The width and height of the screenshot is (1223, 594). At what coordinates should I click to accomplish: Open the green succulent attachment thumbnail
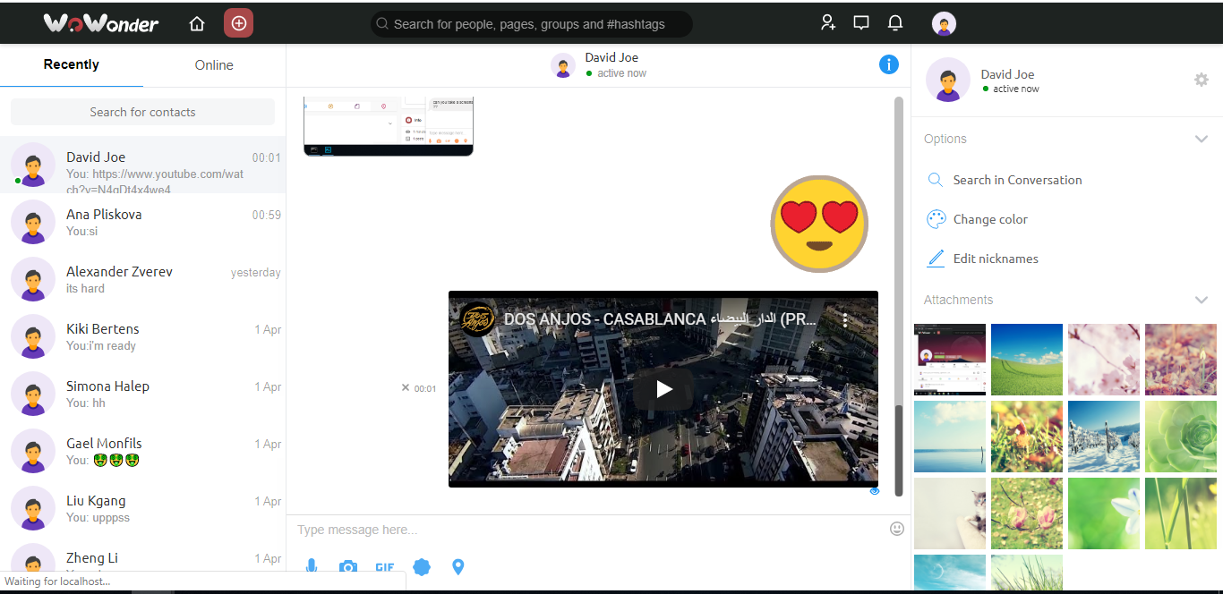1181,437
